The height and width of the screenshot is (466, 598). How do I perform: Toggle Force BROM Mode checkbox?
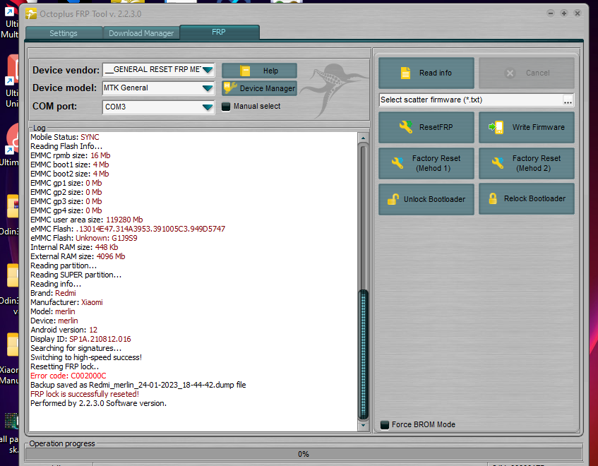click(385, 424)
